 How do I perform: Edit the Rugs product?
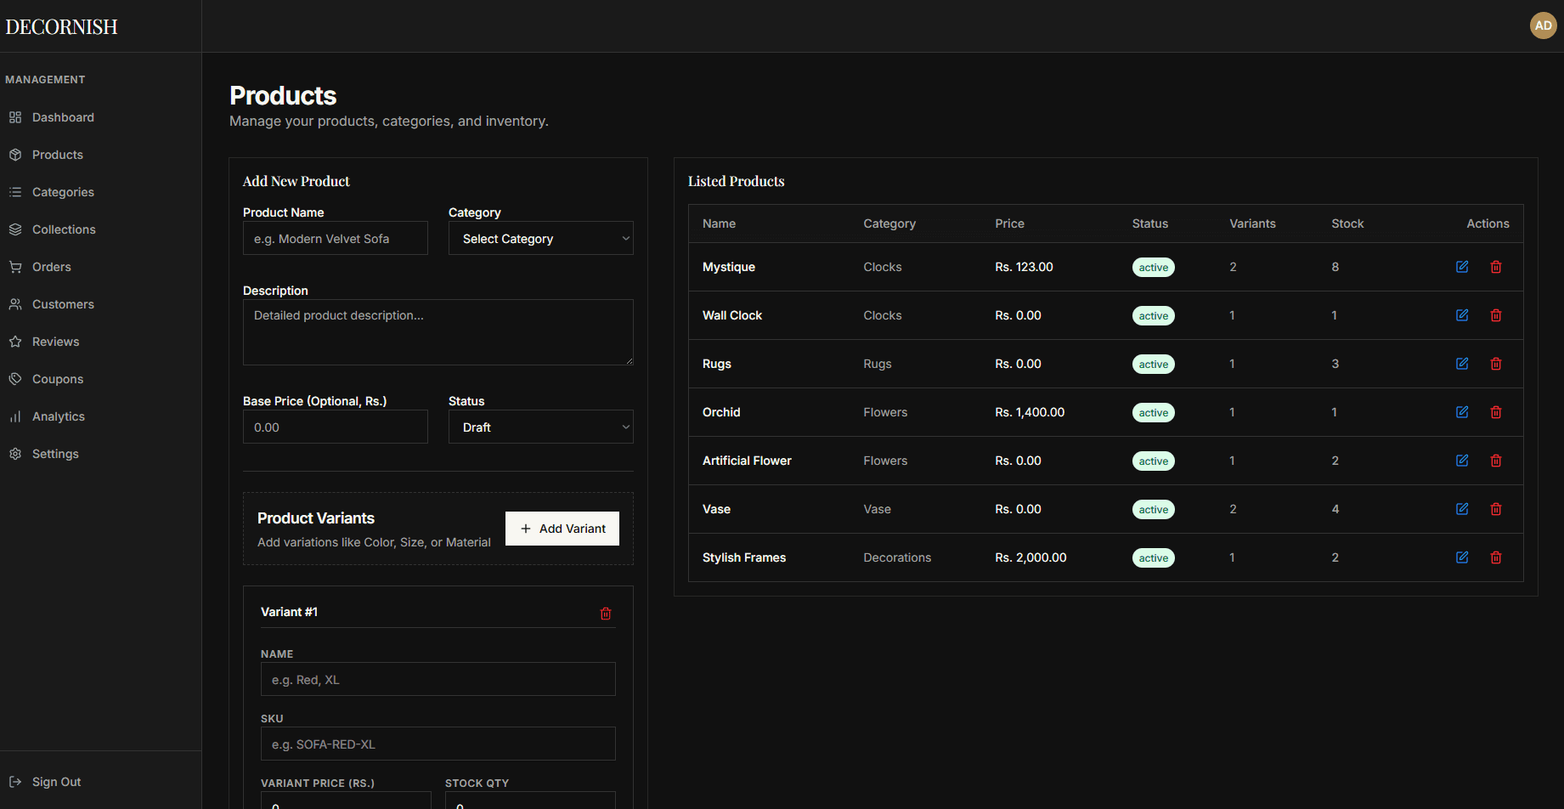tap(1462, 364)
